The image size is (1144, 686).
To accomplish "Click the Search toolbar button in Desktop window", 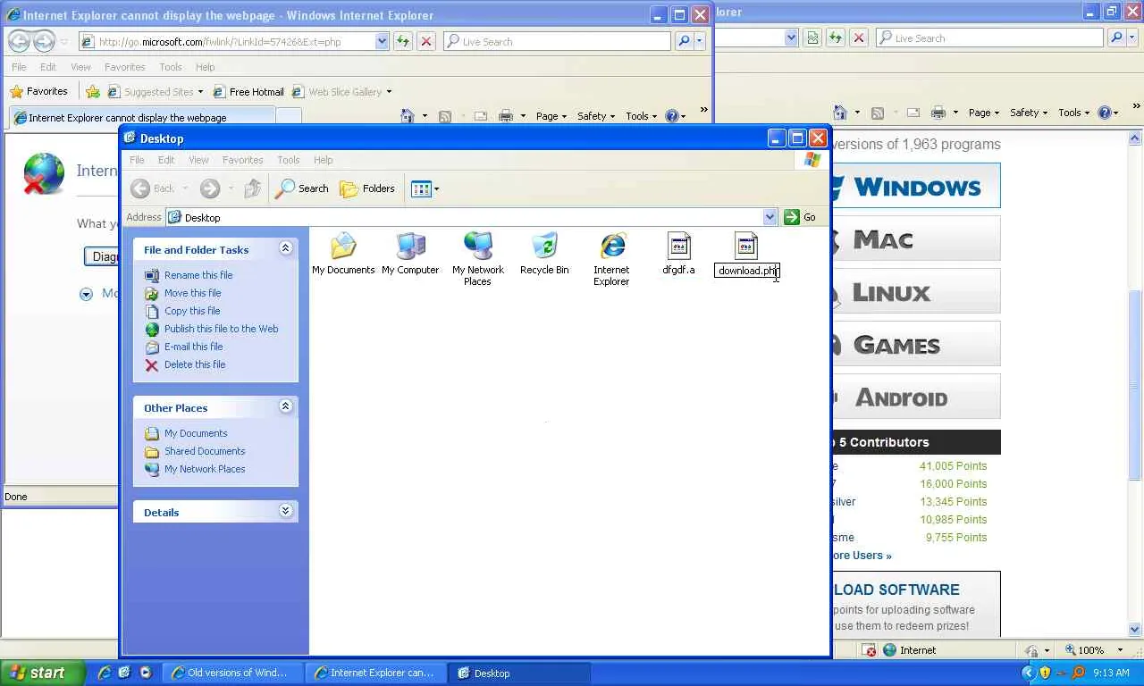I will click(x=302, y=188).
